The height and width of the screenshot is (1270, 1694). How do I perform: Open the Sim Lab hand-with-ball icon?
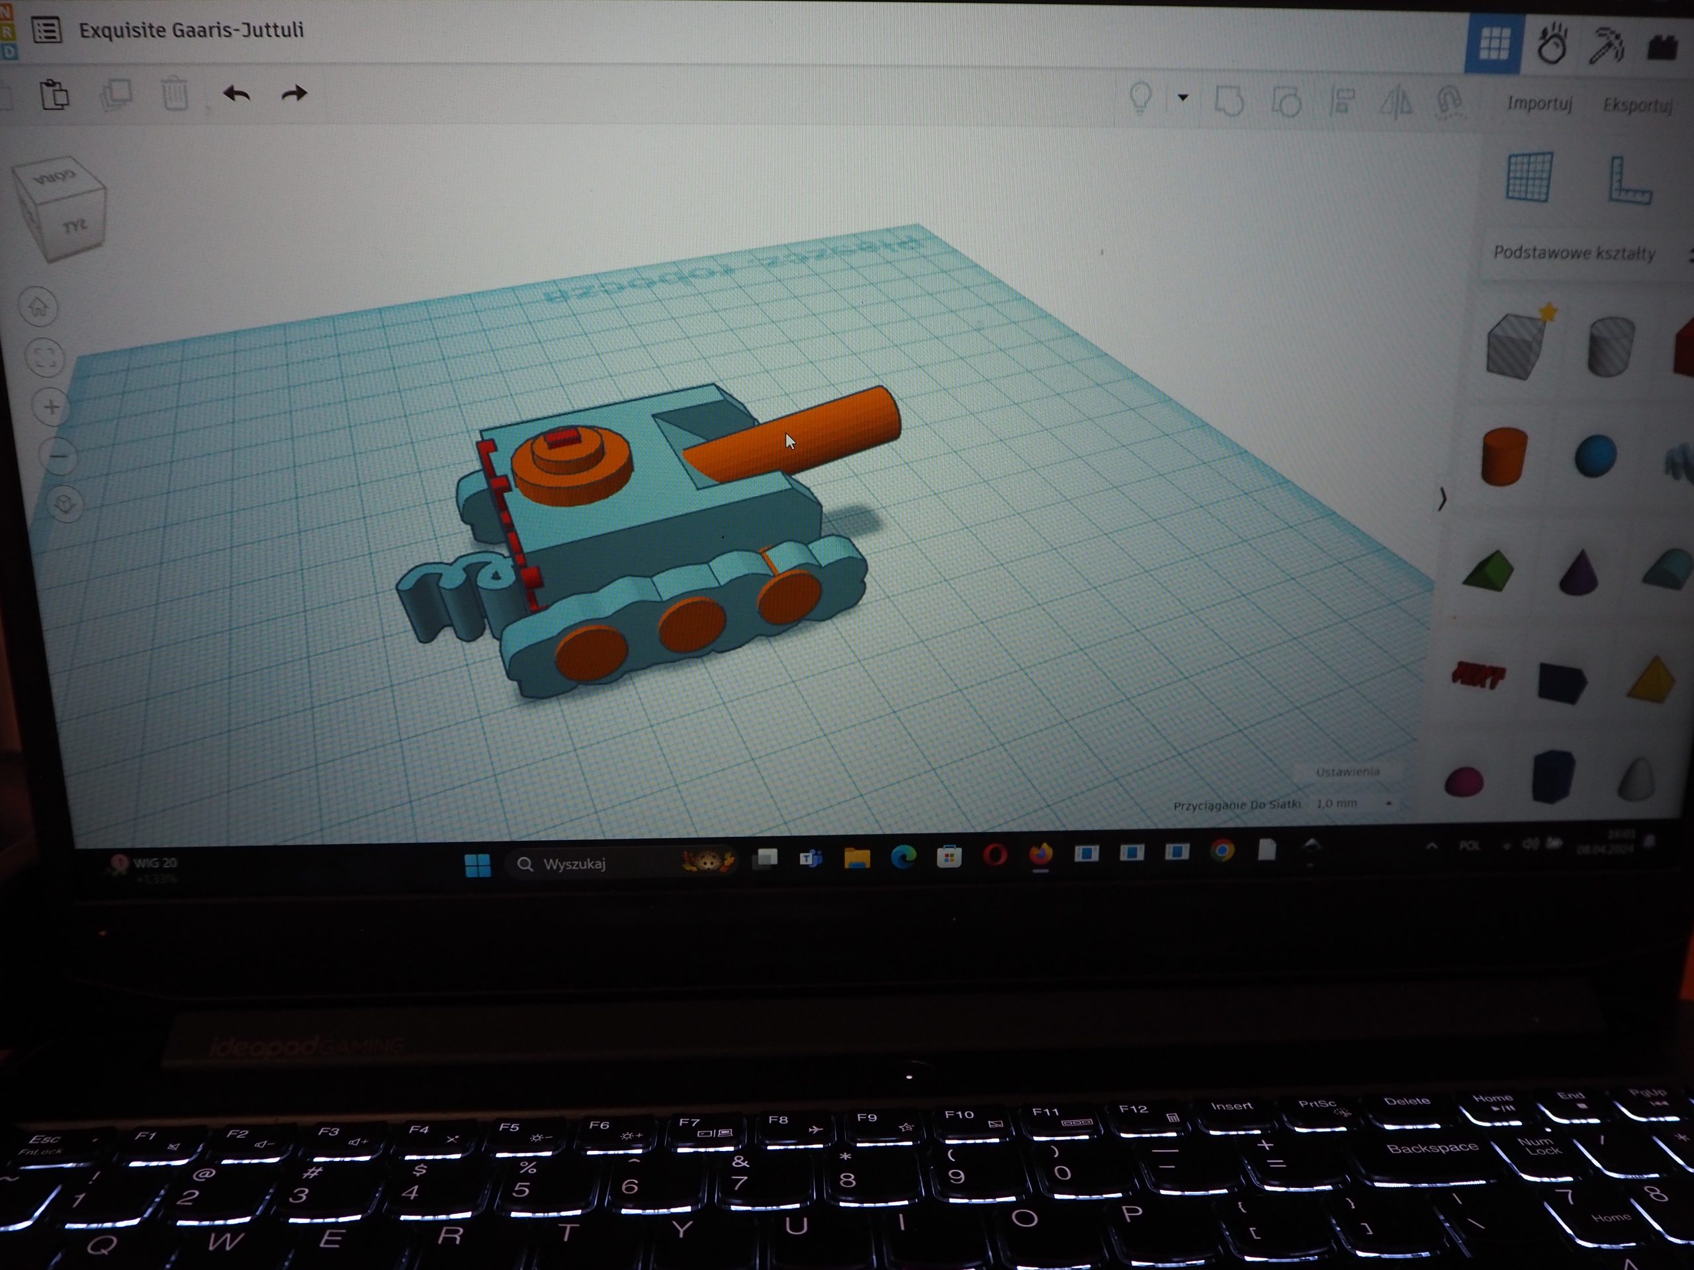pyautogui.click(x=1552, y=44)
